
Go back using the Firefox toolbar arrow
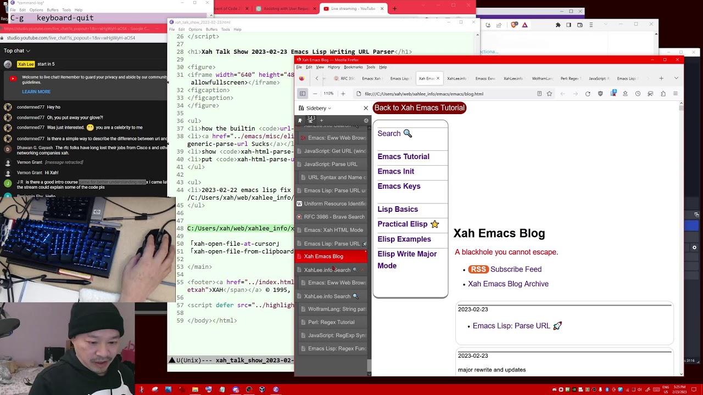pos(562,94)
